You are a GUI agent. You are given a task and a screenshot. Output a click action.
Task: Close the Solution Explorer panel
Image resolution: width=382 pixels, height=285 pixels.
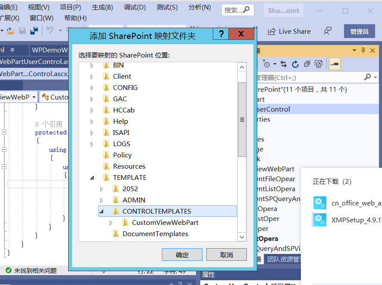pos(373,51)
